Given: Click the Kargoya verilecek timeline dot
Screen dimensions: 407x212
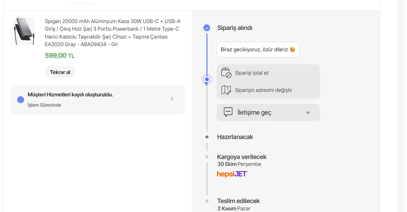Looking at the screenshot, I should click(207, 157).
